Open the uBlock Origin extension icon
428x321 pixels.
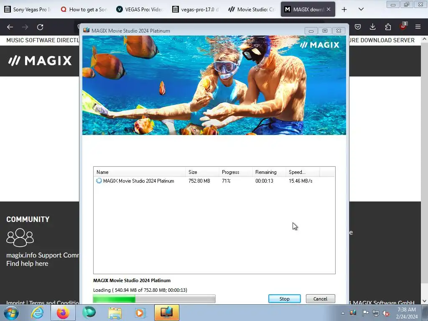(x=403, y=26)
